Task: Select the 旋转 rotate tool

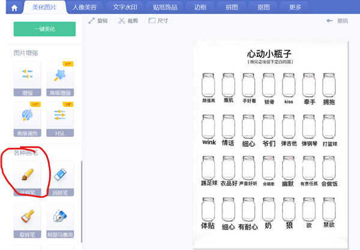Action: click(98, 21)
